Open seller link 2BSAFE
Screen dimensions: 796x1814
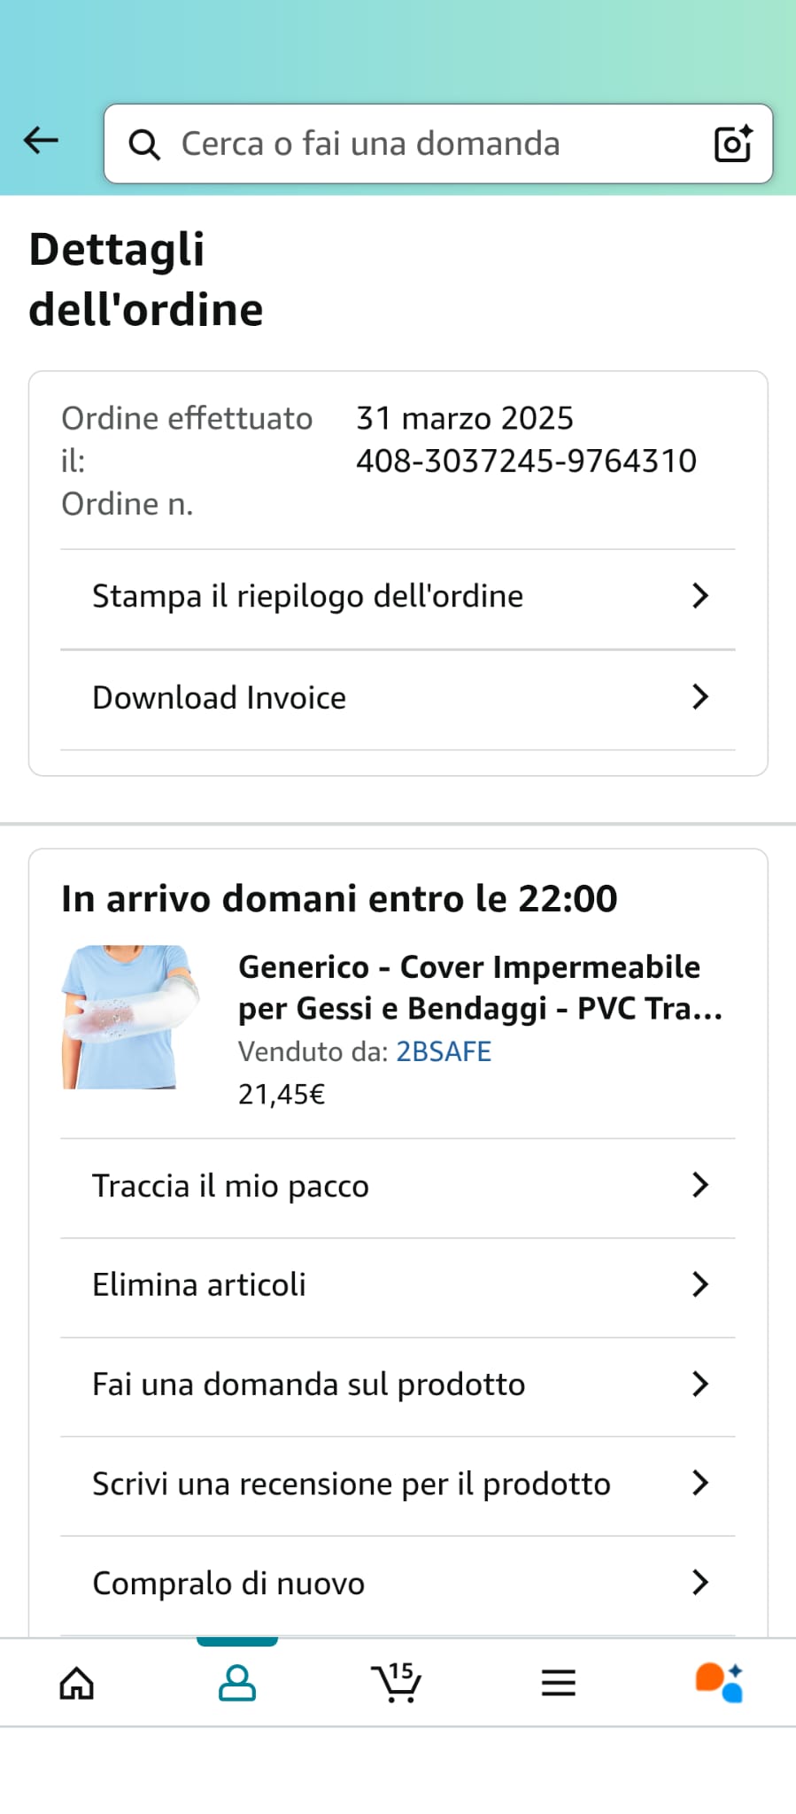[x=444, y=1051]
